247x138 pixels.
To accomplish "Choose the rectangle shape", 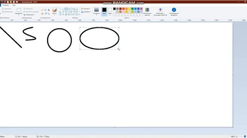I will [69, 9].
